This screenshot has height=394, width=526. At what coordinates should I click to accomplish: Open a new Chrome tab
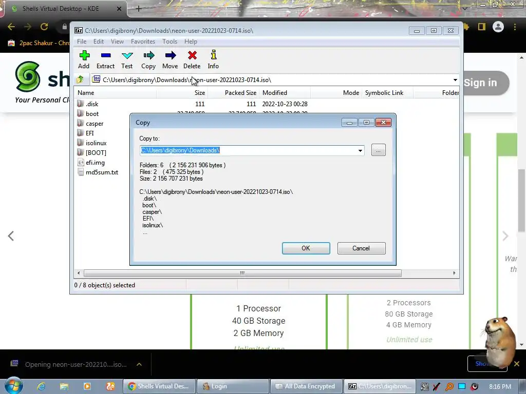click(139, 9)
